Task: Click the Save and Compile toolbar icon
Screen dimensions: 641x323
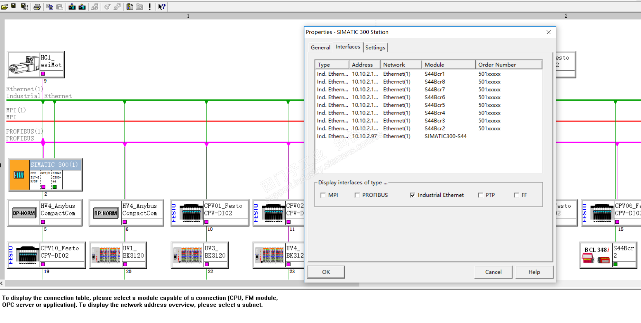Action: click(x=25, y=7)
